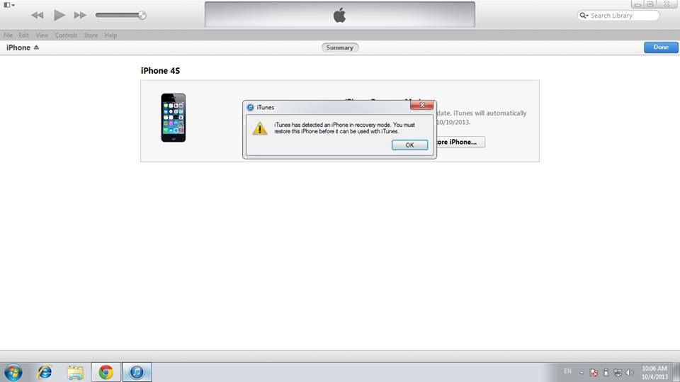The image size is (680, 382).
Task: Click the EN language indicator
Action: 567,371
